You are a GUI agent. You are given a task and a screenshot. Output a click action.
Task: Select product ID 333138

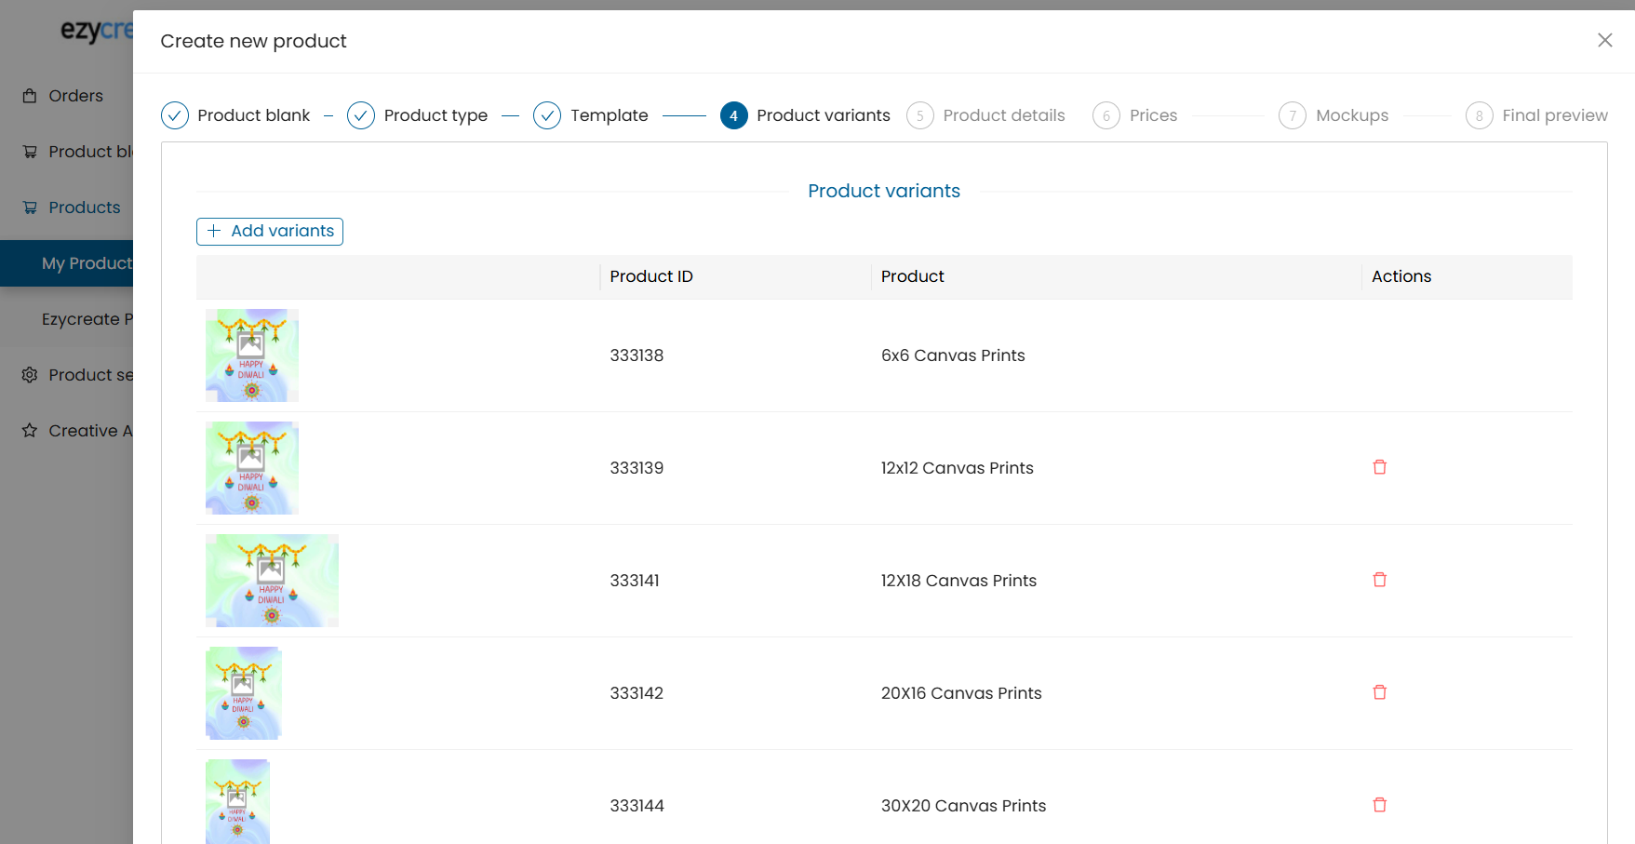pyautogui.click(x=637, y=355)
